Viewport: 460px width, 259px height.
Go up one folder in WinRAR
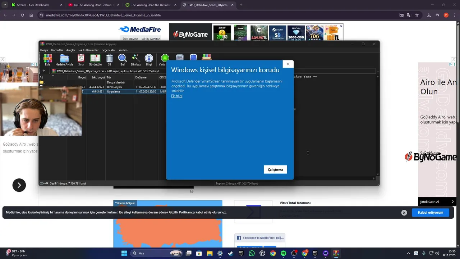pyautogui.click(x=44, y=71)
